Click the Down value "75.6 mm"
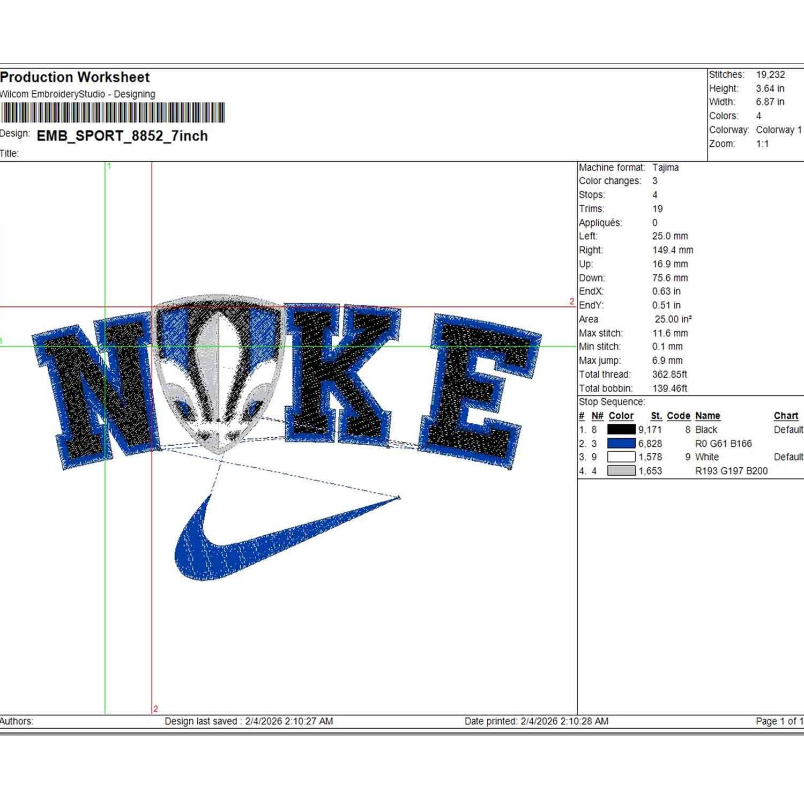The height and width of the screenshot is (801, 804). [670, 278]
